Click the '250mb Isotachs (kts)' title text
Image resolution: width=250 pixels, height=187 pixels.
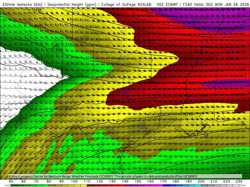tap(22, 4)
